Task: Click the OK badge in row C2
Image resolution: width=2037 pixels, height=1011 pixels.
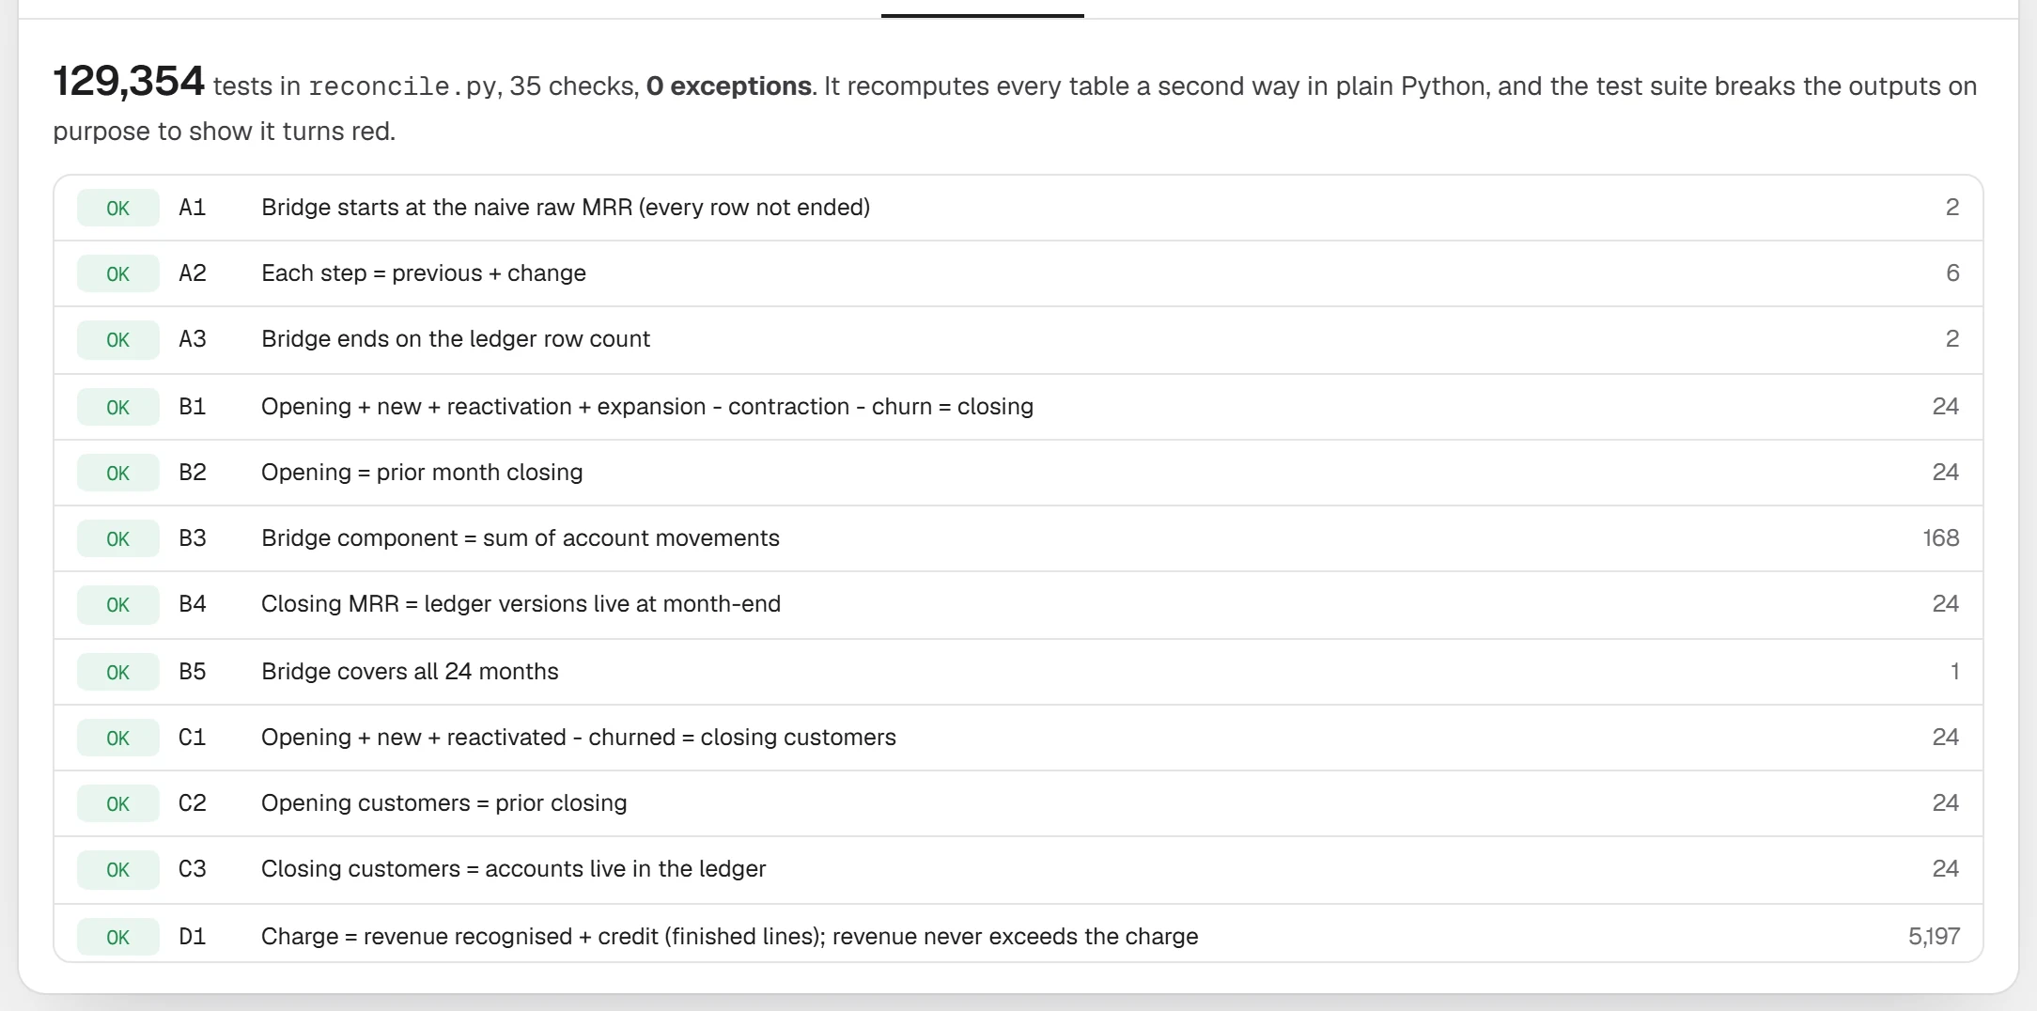Action: (118, 803)
